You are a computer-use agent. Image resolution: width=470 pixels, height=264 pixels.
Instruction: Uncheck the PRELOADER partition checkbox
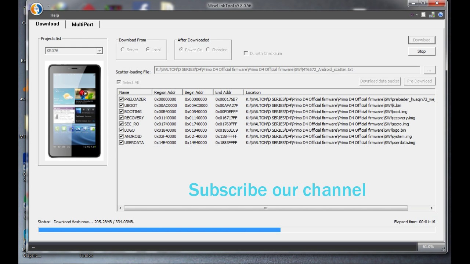tap(121, 99)
